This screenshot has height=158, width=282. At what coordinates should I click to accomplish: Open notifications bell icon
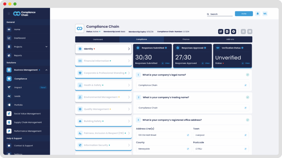point(257,14)
